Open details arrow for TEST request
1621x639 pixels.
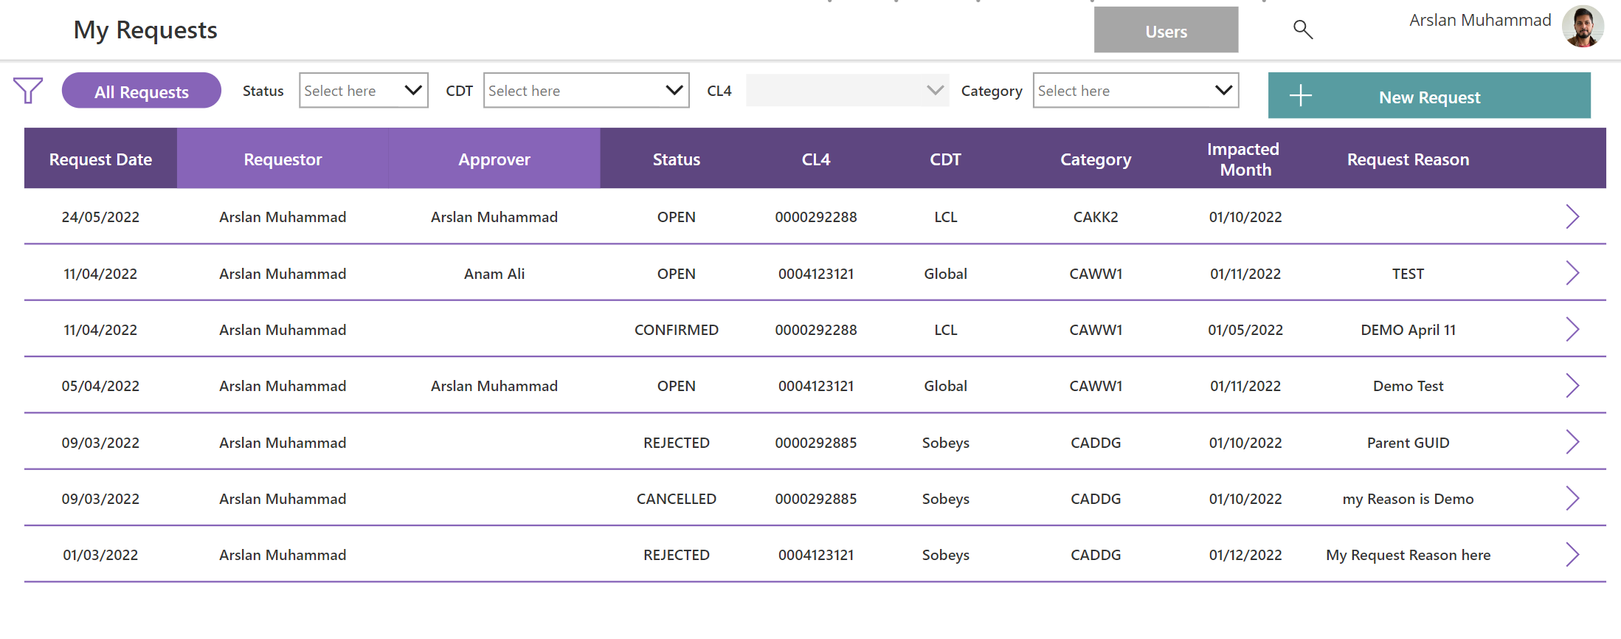coord(1572,273)
